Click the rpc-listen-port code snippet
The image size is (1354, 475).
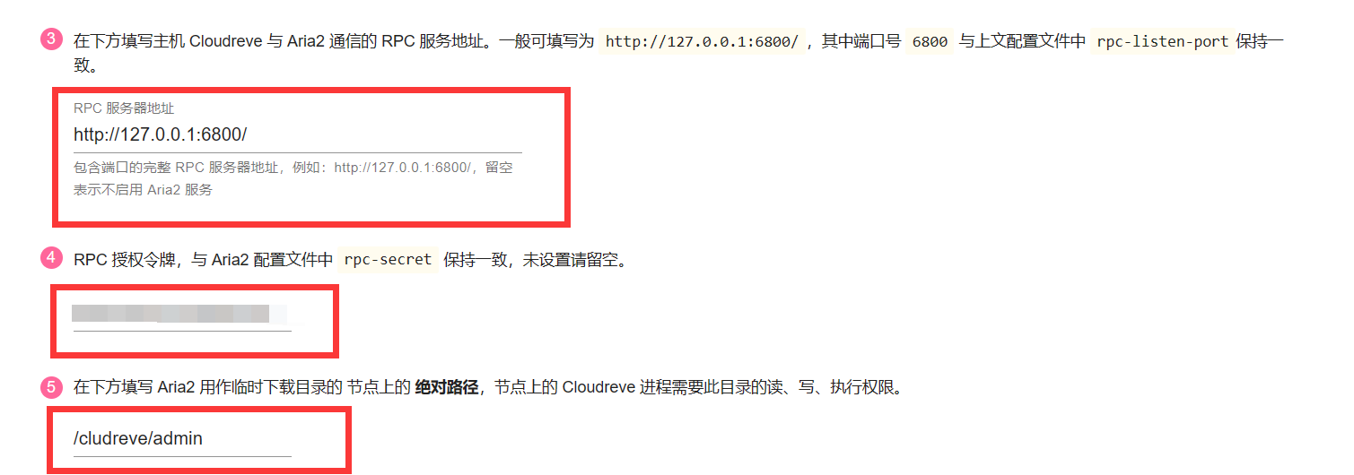coord(1163,41)
